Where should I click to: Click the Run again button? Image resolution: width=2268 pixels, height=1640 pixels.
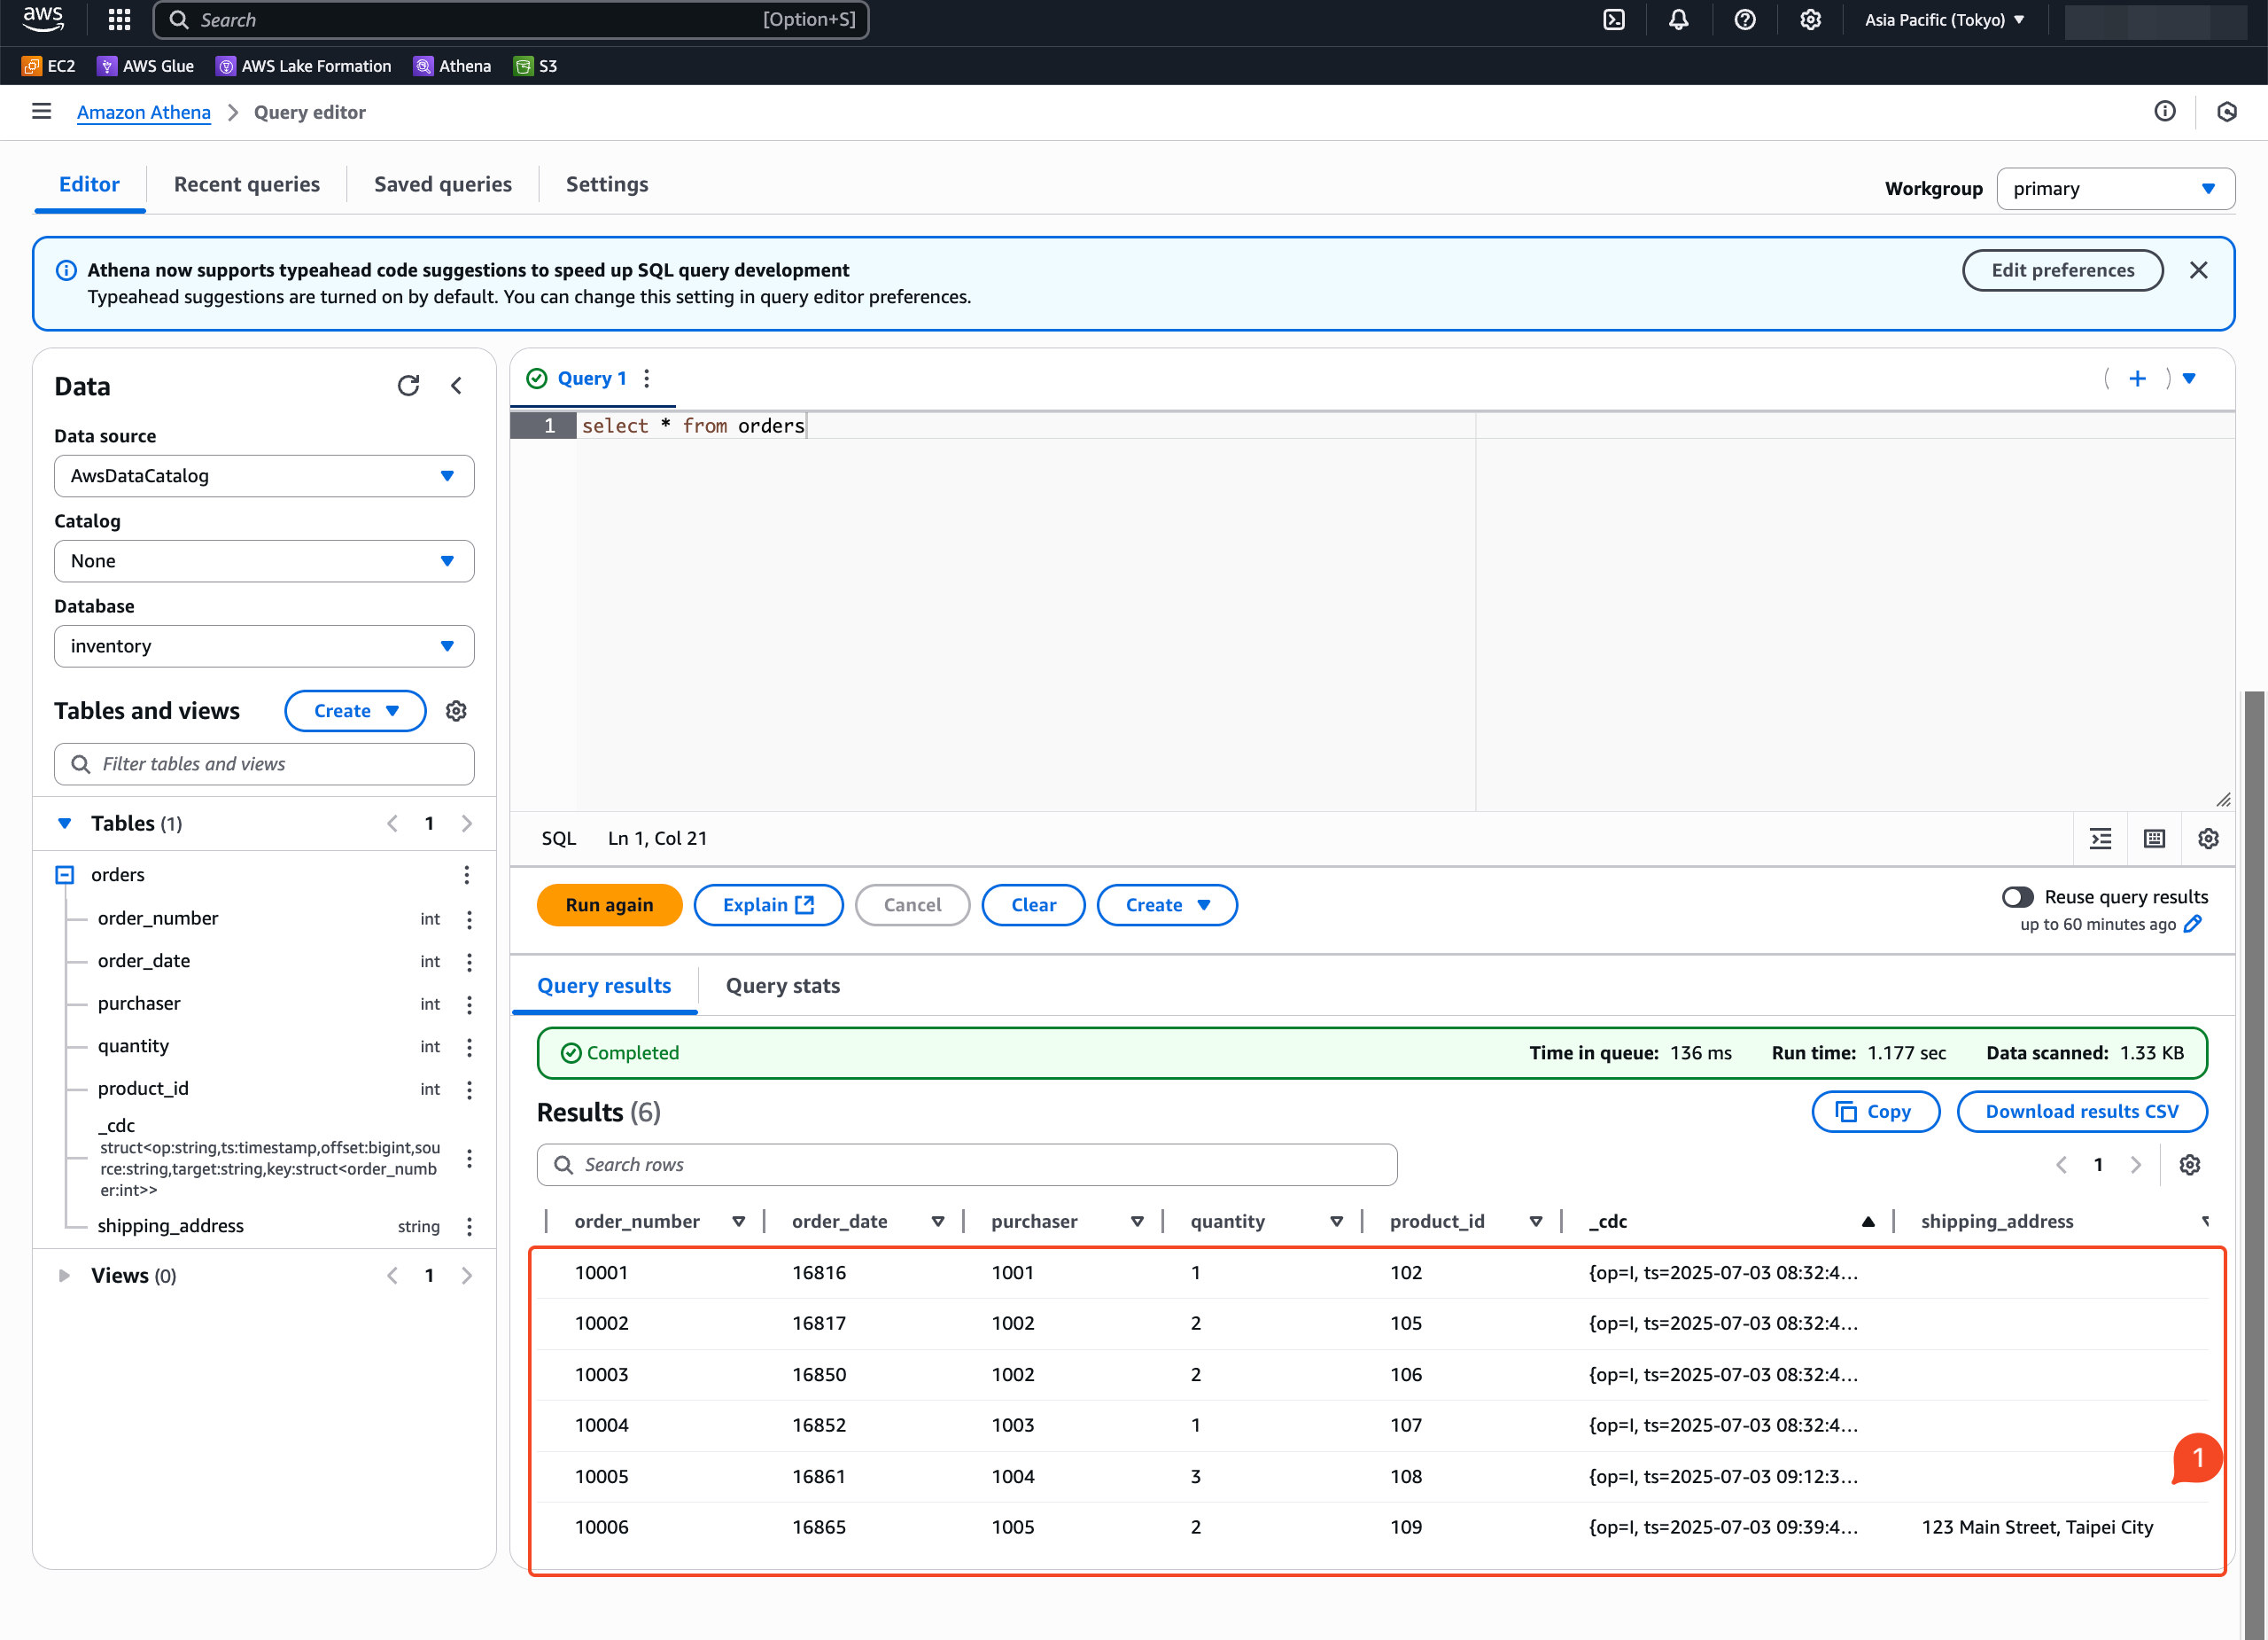(609, 904)
